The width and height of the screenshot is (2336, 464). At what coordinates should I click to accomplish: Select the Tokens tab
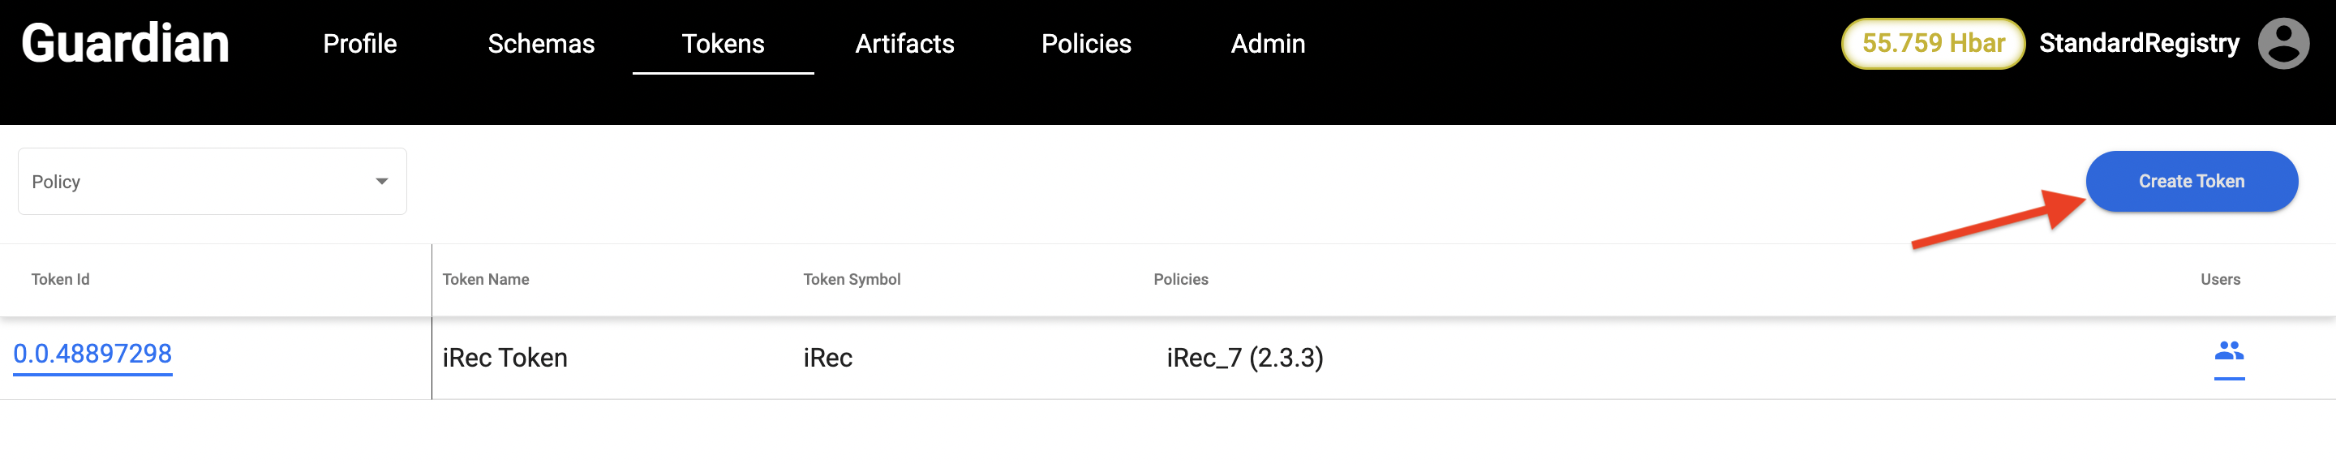point(723,44)
